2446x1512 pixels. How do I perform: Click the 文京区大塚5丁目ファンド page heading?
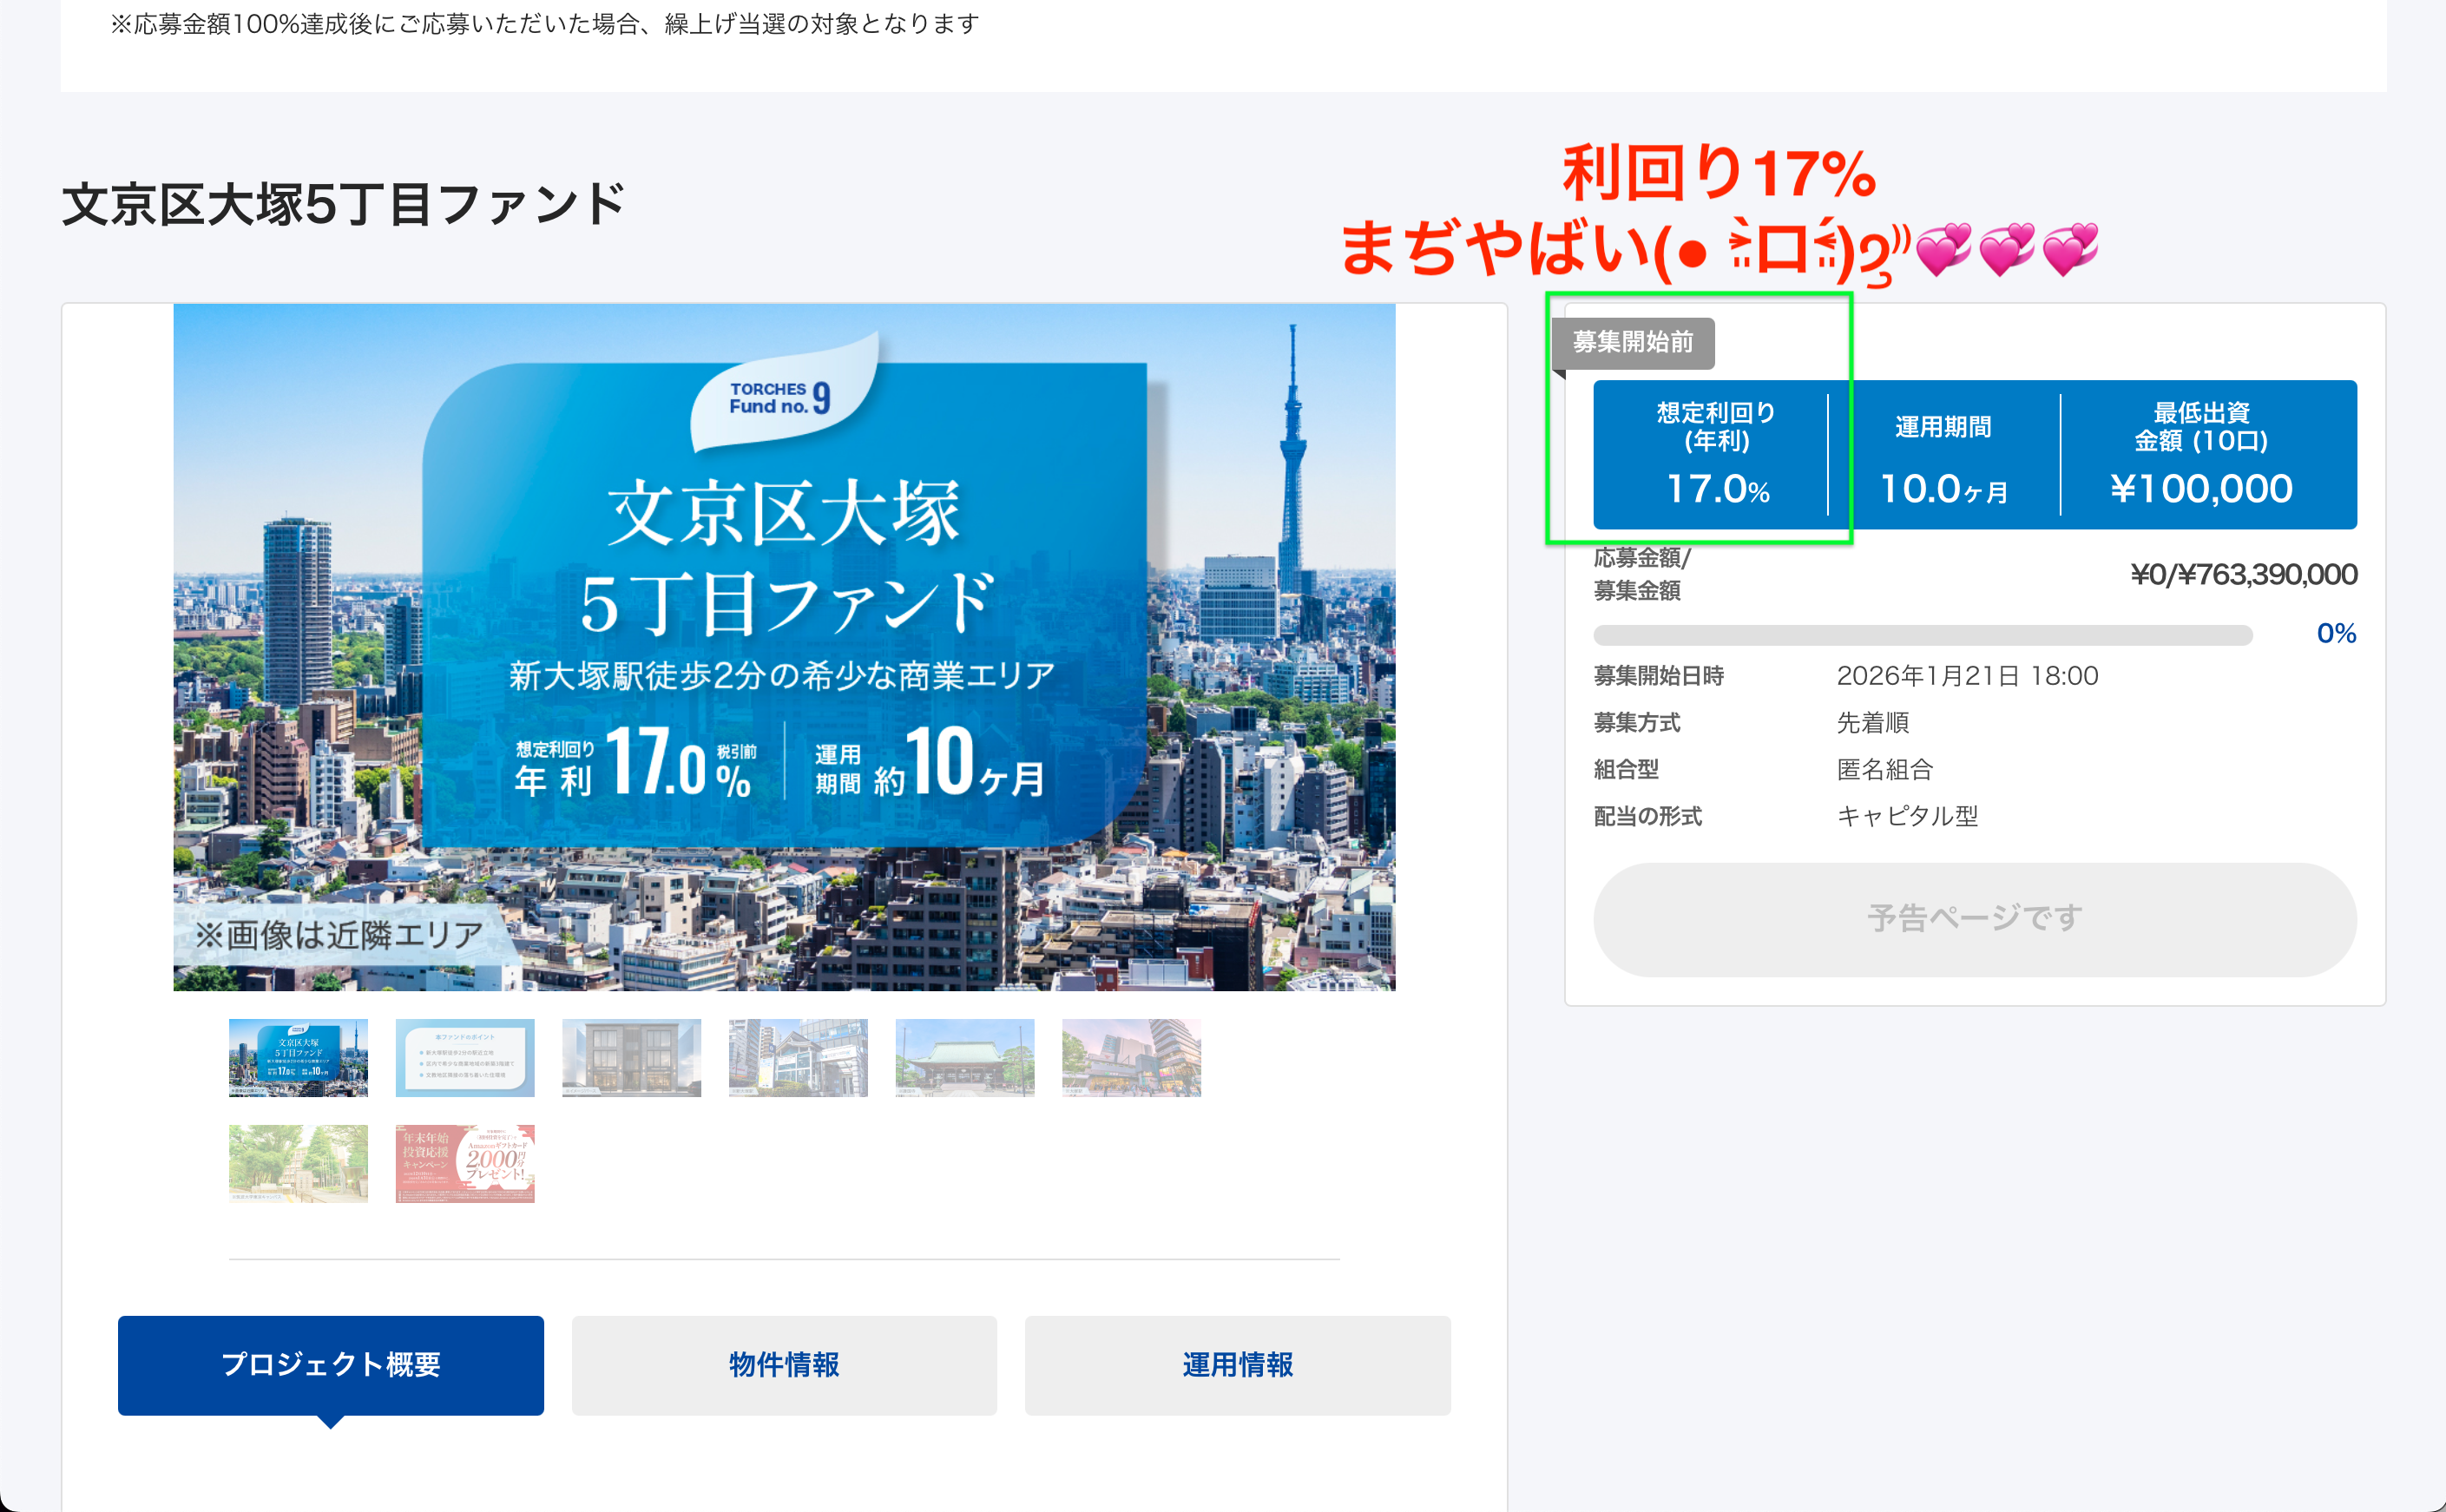pos(343,204)
